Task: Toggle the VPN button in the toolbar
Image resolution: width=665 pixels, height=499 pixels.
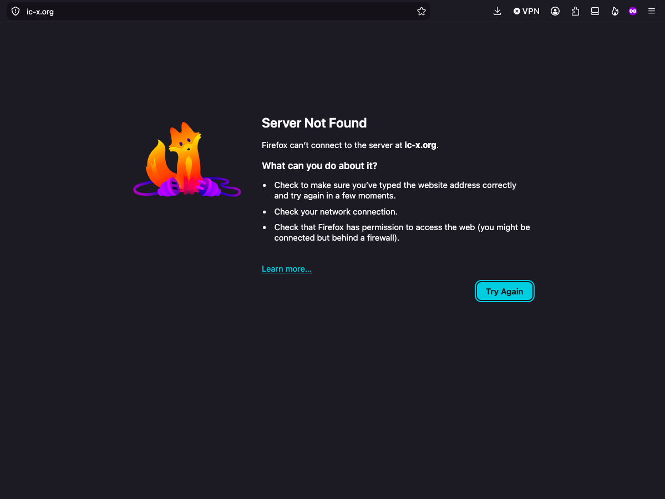Action: [526, 12]
